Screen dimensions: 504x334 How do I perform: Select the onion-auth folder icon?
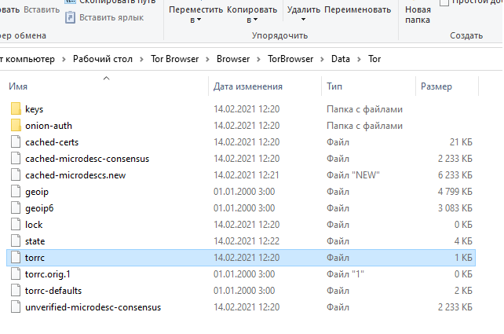tap(16, 126)
